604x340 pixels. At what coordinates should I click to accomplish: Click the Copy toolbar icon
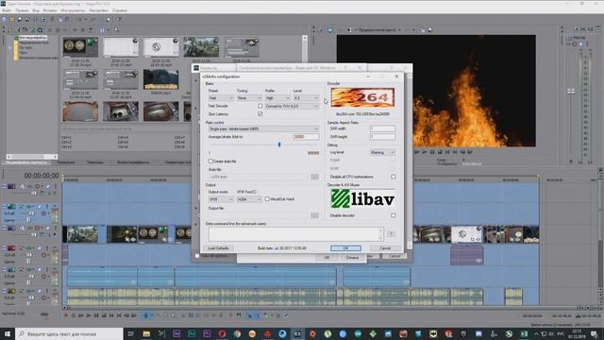60,19
